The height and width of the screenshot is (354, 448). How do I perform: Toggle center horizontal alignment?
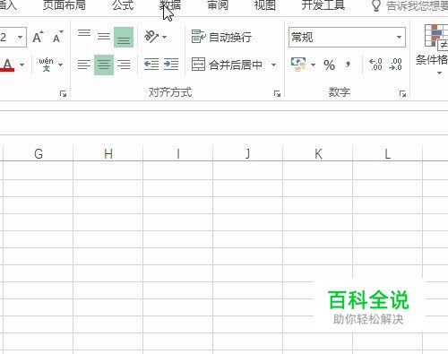104,65
